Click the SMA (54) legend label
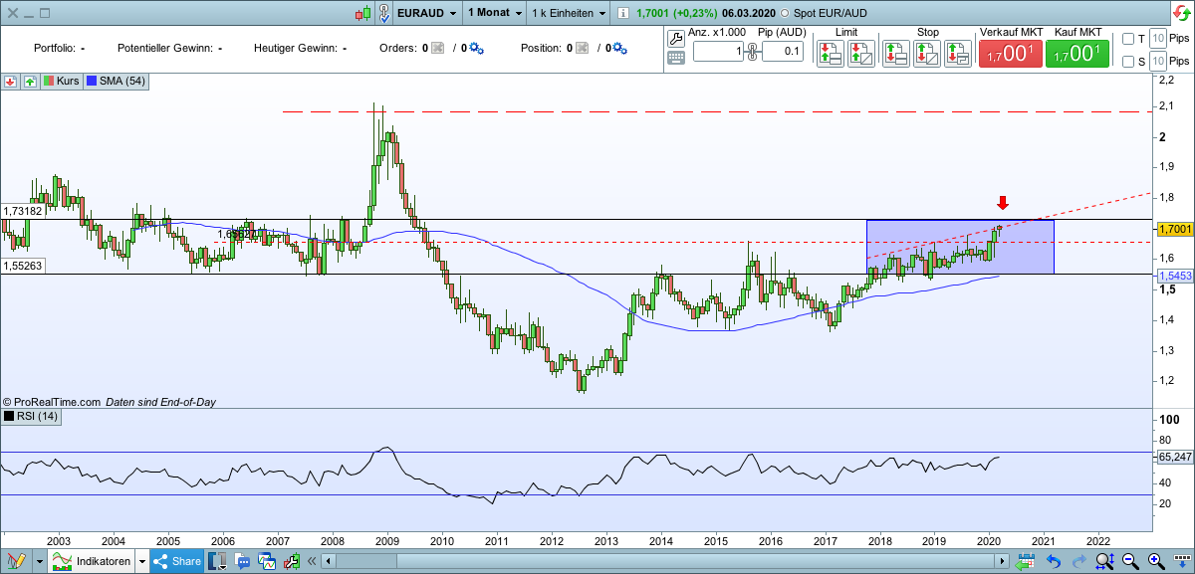The width and height of the screenshot is (1195, 574). (123, 81)
